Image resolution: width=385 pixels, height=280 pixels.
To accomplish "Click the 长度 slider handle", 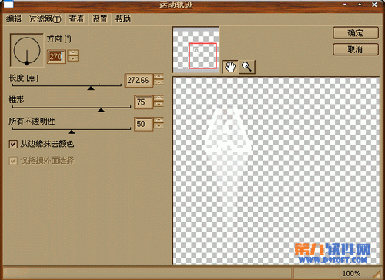I will coord(91,88).
